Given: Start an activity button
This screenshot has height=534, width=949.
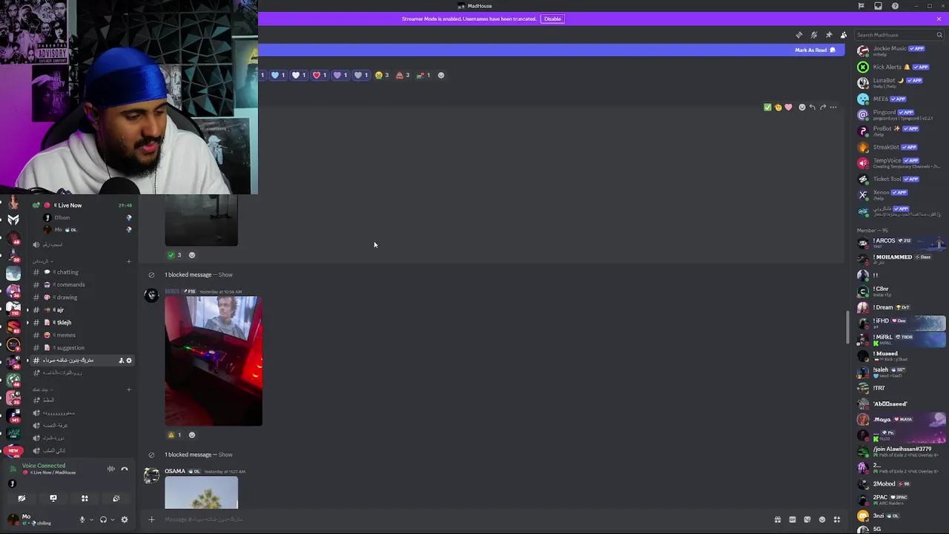Looking at the screenshot, I should click(85, 498).
